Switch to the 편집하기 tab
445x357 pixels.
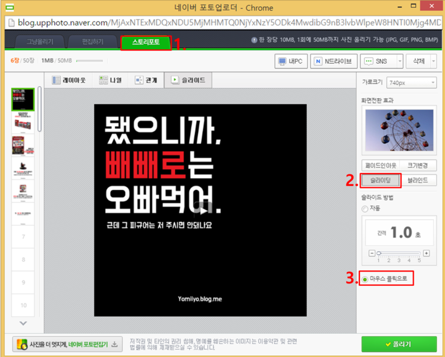click(93, 42)
